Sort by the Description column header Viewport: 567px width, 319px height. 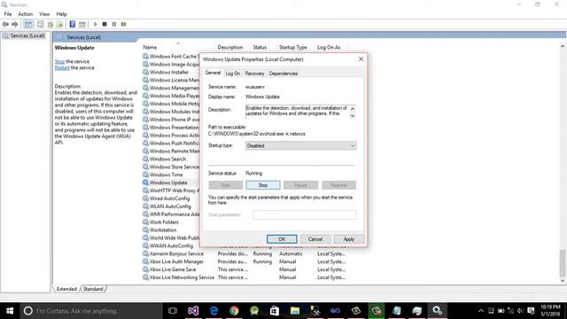[x=230, y=47]
